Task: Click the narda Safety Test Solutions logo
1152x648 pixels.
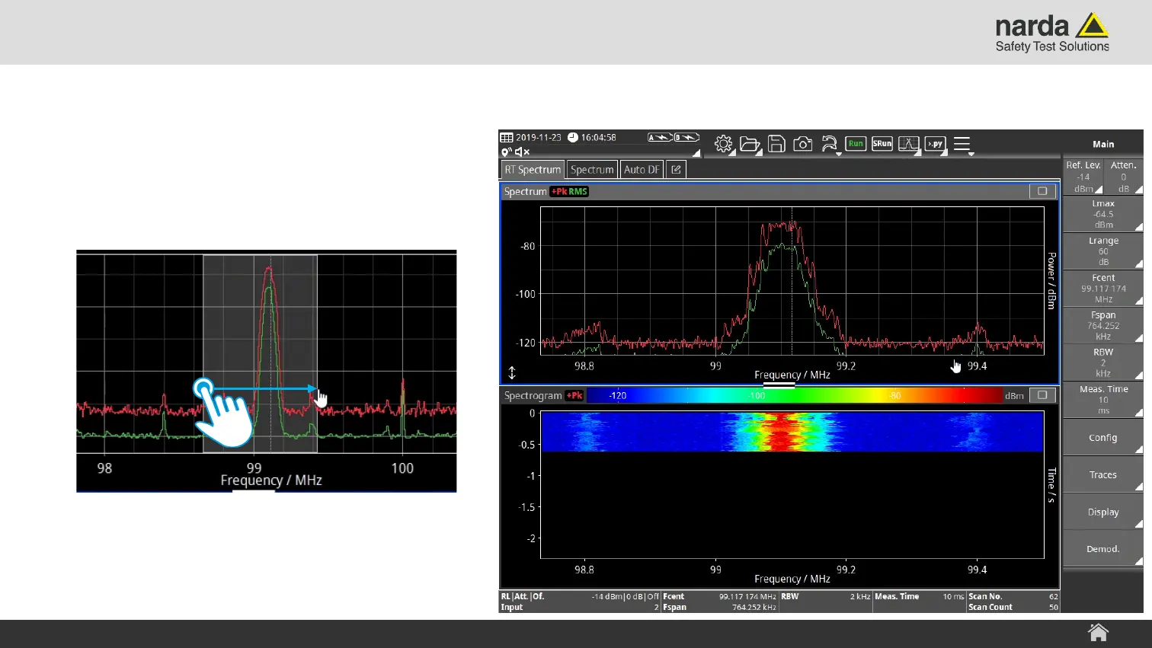Action: (1052, 33)
